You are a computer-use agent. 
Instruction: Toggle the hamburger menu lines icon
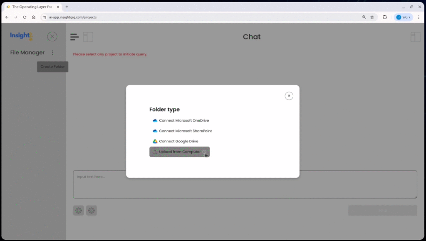(x=74, y=37)
